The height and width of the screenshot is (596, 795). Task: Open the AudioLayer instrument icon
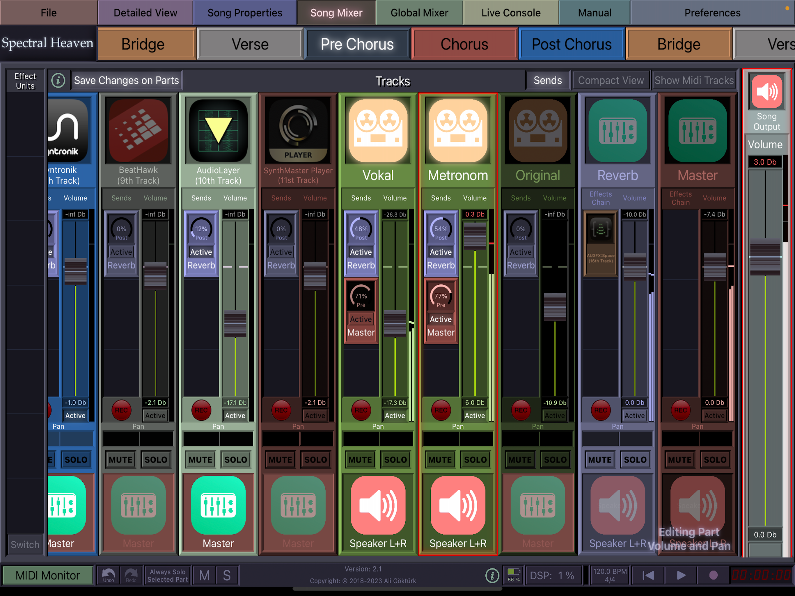[218, 131]
